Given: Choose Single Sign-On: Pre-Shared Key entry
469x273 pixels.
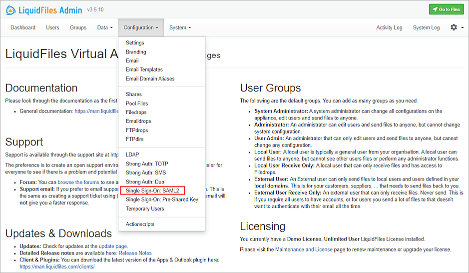Looking at the screenshot, I should point(162,199).
